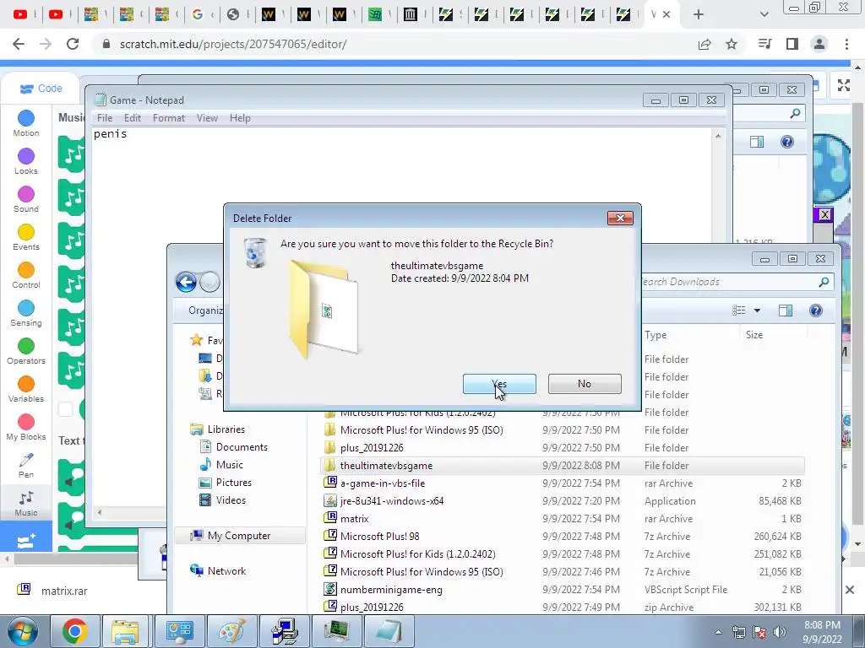Open the Windows Start menu

[22, 631]
